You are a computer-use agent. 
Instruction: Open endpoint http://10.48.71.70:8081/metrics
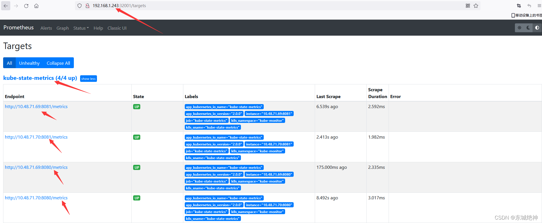36,137
